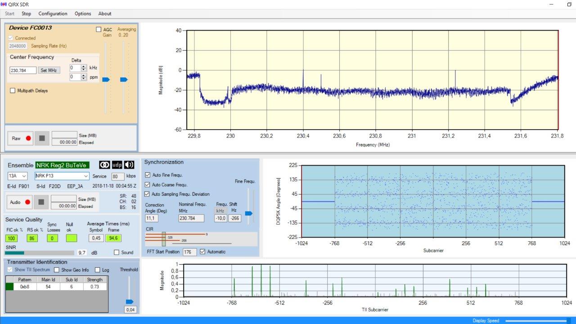The image size is (576, 324).
Task: Expand the NRK P13 service dropdown
Action: [62, 176]
